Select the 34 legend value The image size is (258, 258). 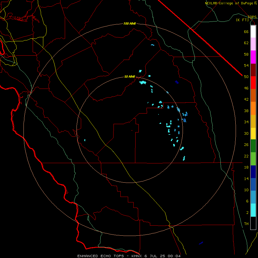coord(246,122)
